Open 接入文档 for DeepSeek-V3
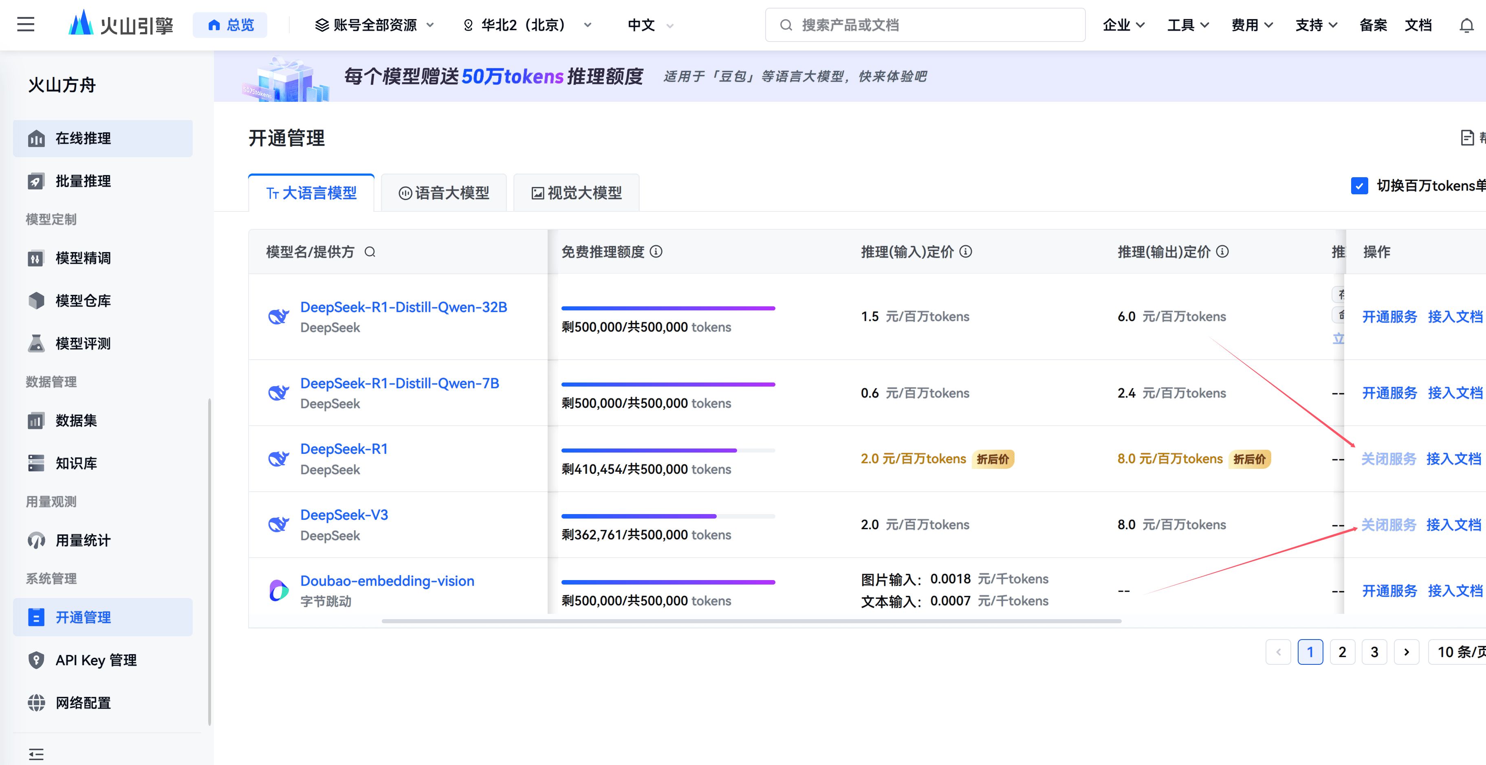This screenshot has height=765, width=1486. click(x=1454, y=524)
